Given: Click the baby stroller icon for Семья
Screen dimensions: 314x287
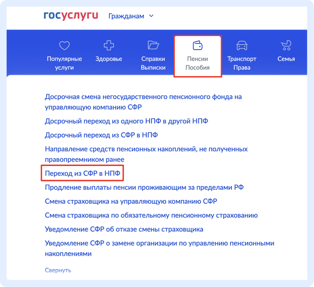Looking at the screenshot, I should pos(286,45).
